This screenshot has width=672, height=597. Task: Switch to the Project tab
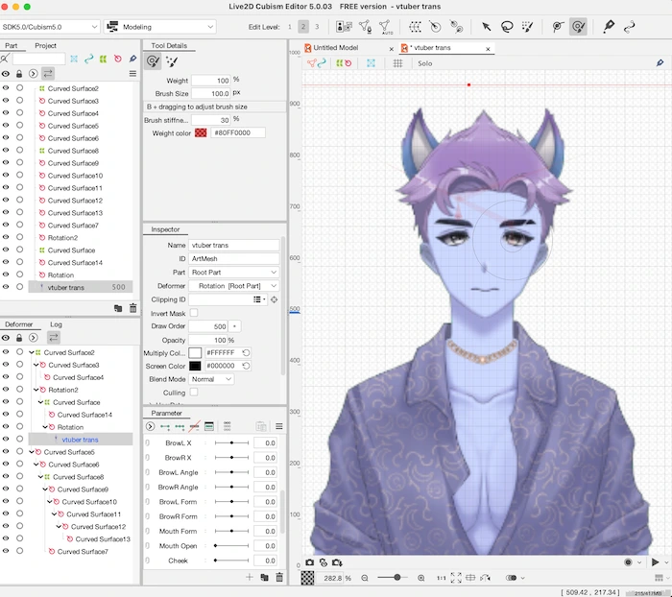[x=45, y=45]
